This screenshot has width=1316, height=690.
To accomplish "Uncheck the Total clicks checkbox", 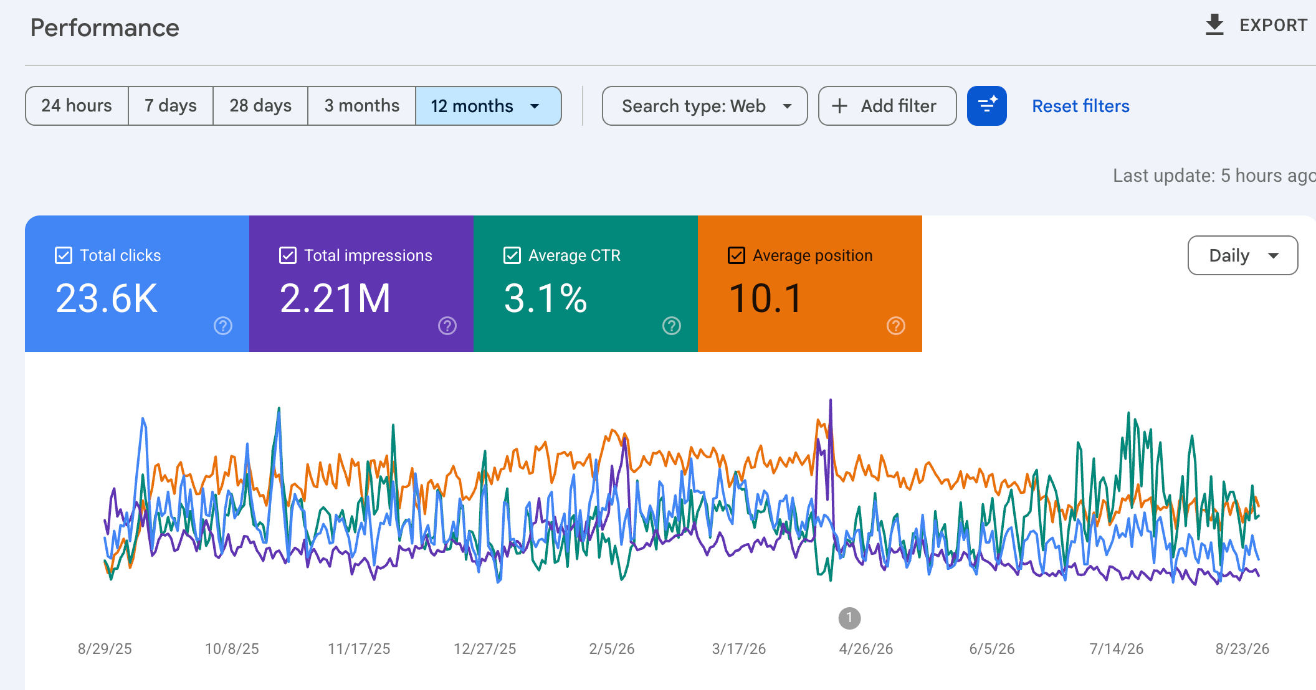I will [64, 255].
